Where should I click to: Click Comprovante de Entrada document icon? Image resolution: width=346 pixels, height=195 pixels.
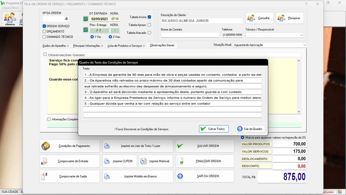(x=45, y=161)
